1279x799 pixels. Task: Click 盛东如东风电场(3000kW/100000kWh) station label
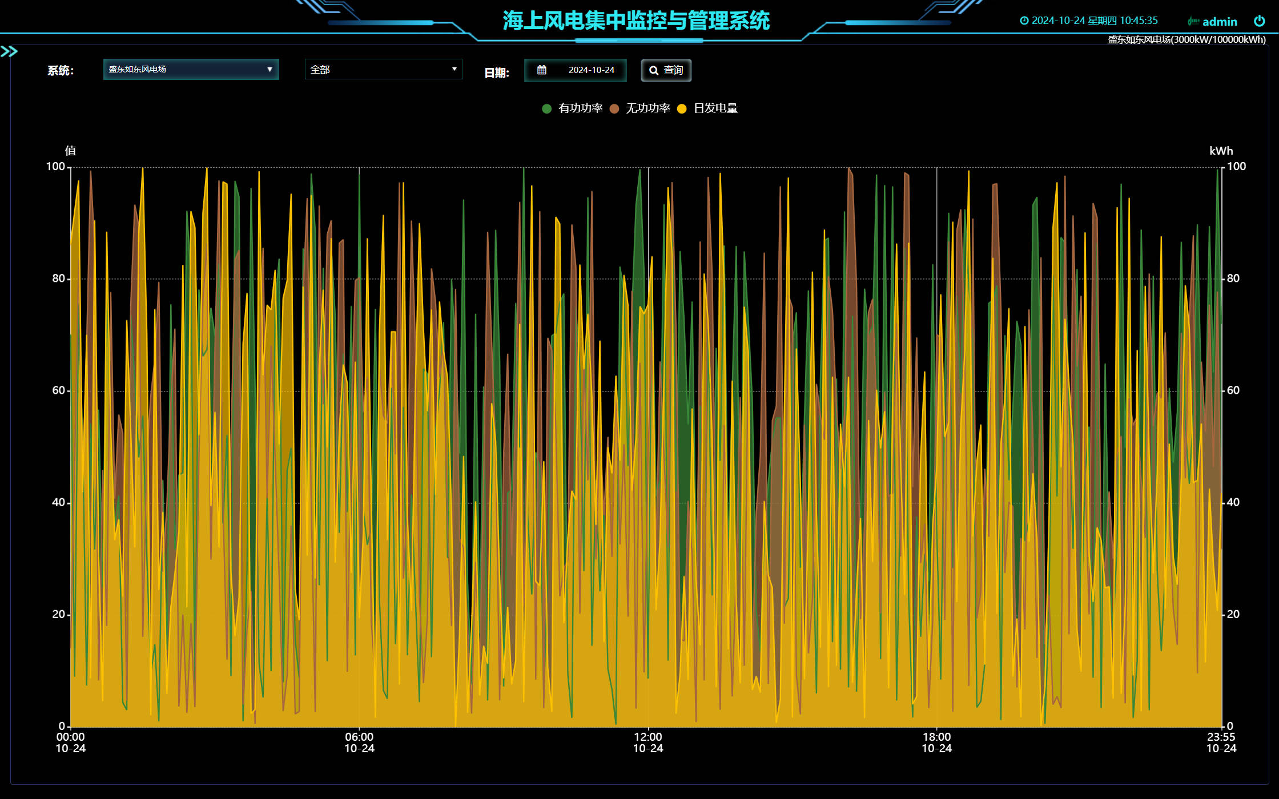click(1187, 39)
